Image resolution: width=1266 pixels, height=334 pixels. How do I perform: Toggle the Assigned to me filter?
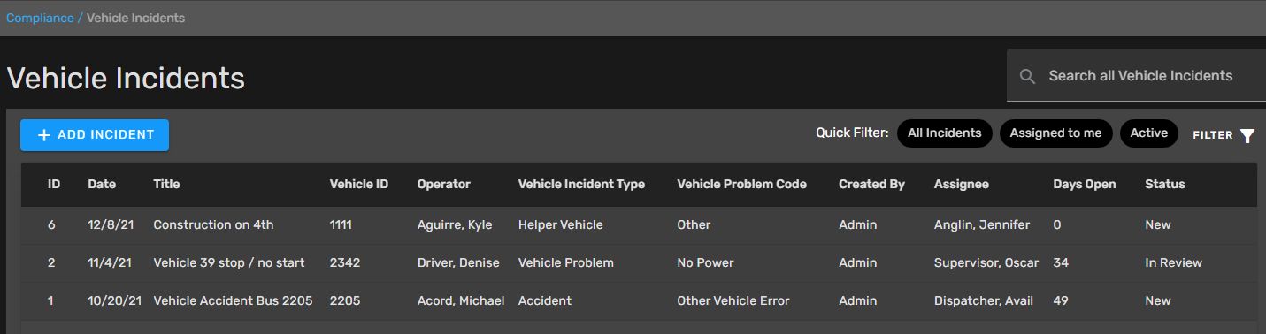(x=1055, y=133)
